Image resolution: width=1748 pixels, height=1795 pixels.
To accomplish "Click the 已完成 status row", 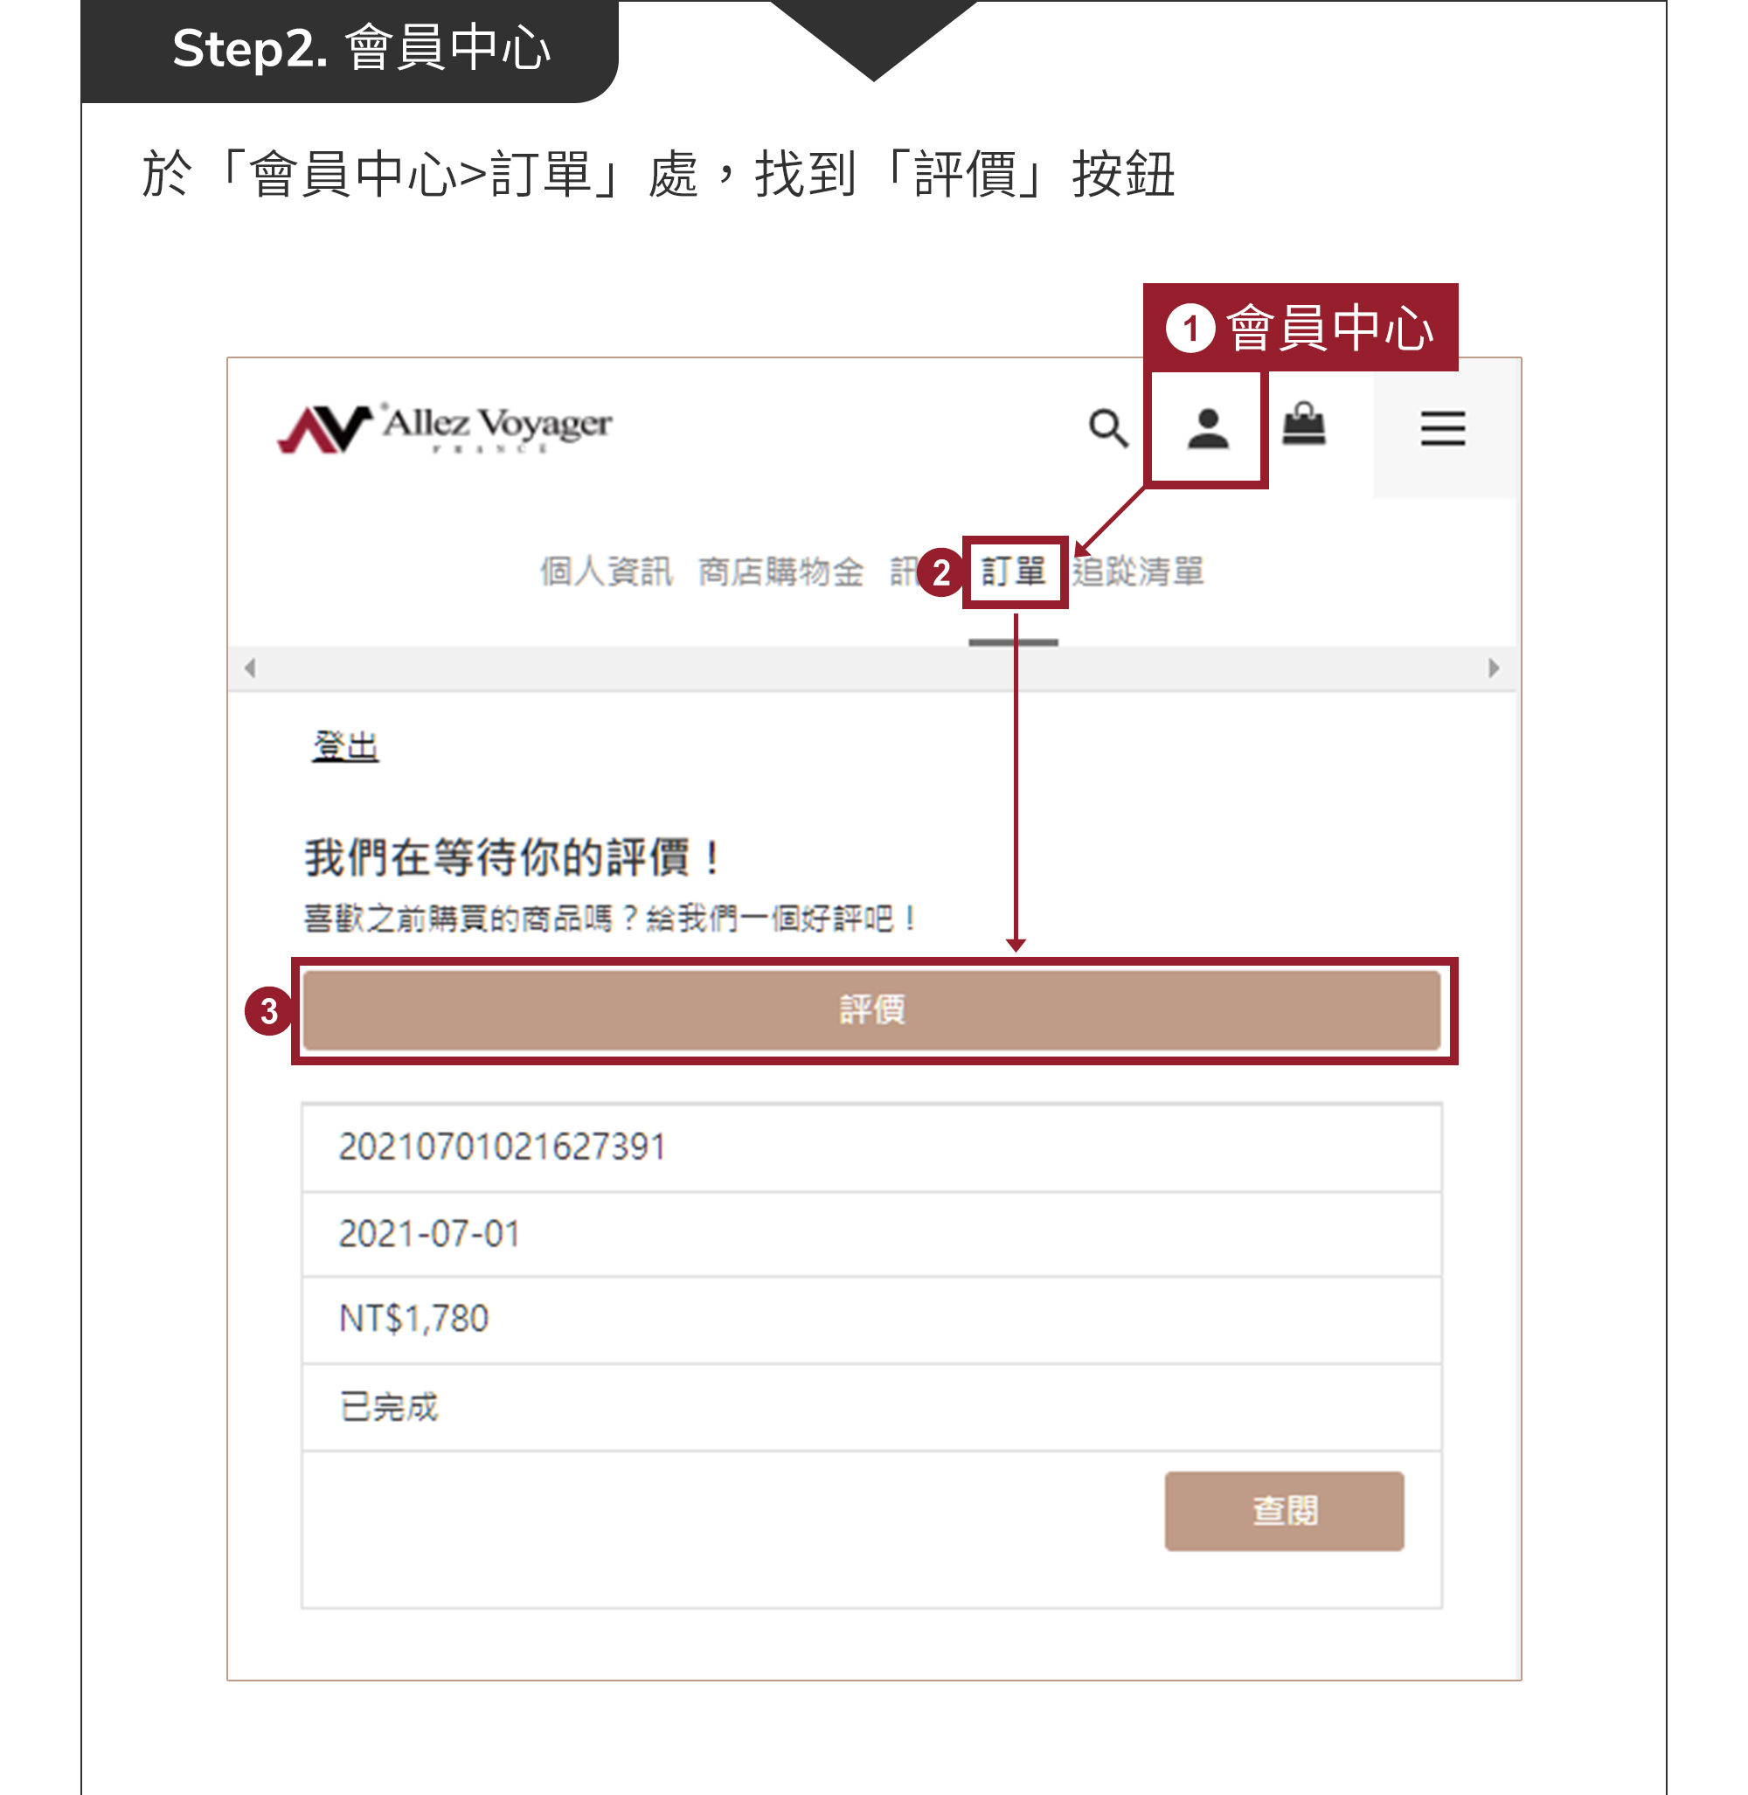I will click(x=871, y=1406).
